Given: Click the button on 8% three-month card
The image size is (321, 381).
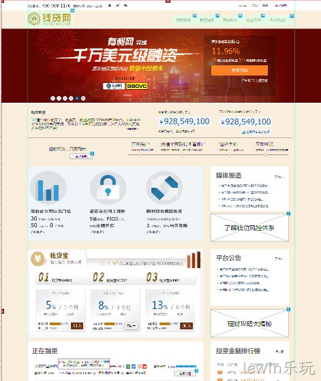Looking at the screenshot, I should point(131,326).
